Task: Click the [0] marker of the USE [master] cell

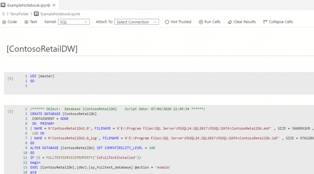Action: 10,79
